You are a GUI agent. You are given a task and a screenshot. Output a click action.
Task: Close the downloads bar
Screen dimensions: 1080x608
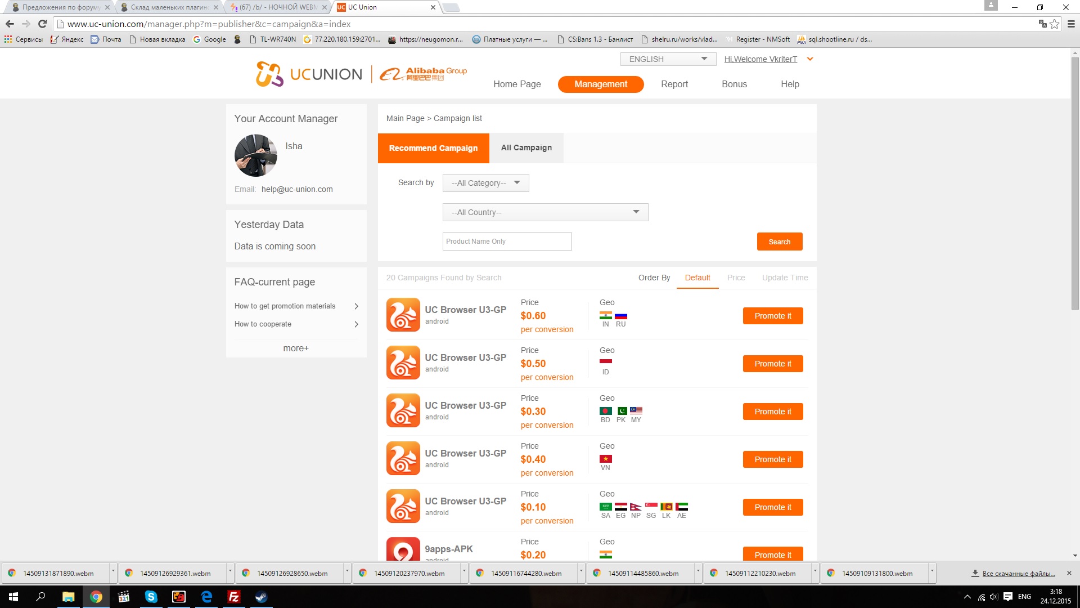coord(1069,573)
